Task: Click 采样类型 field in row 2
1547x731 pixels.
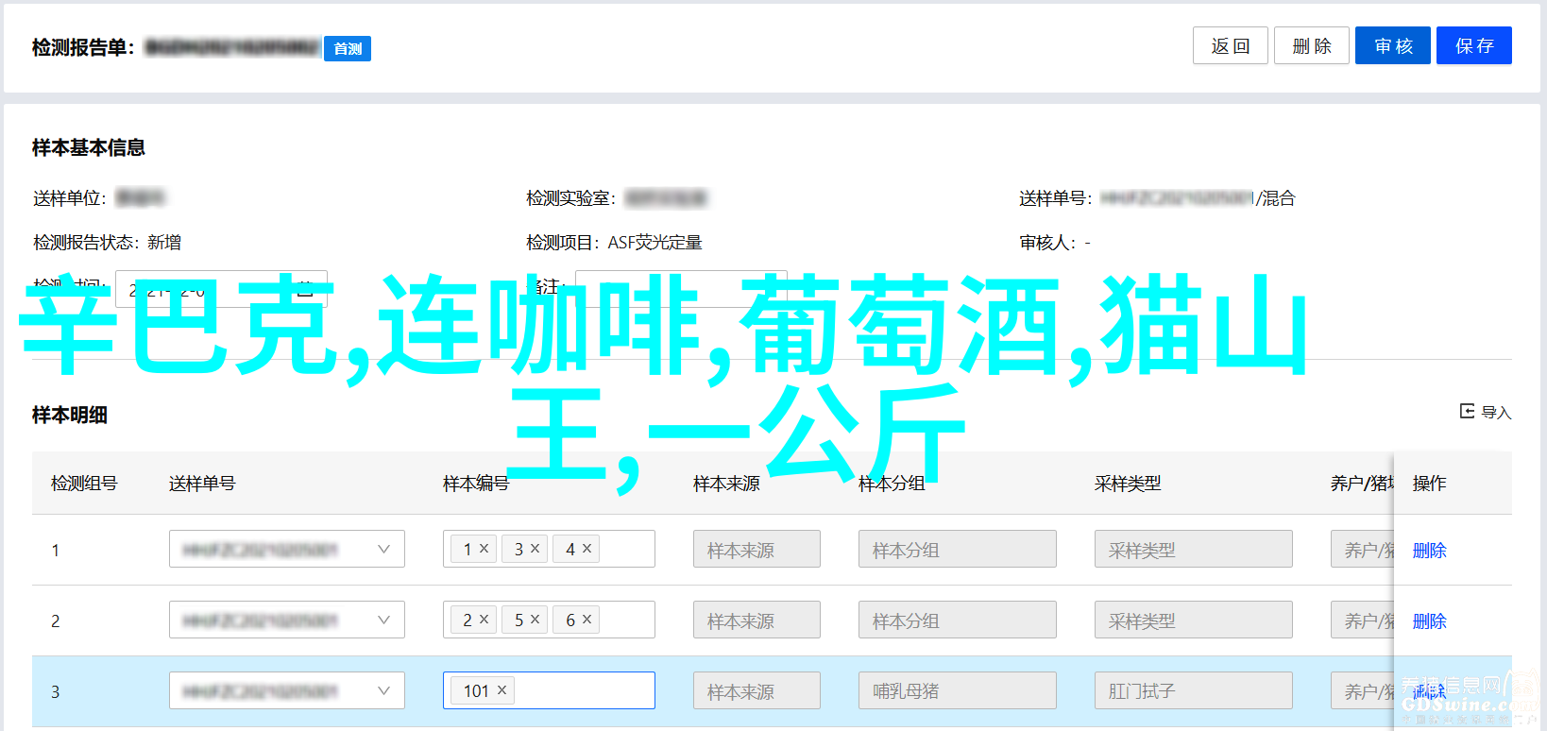Action: tap(1193, 620)
